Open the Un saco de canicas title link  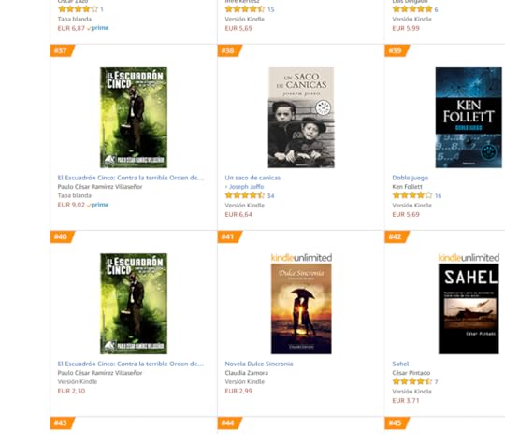pyautogui.click(x=252, y=178)
